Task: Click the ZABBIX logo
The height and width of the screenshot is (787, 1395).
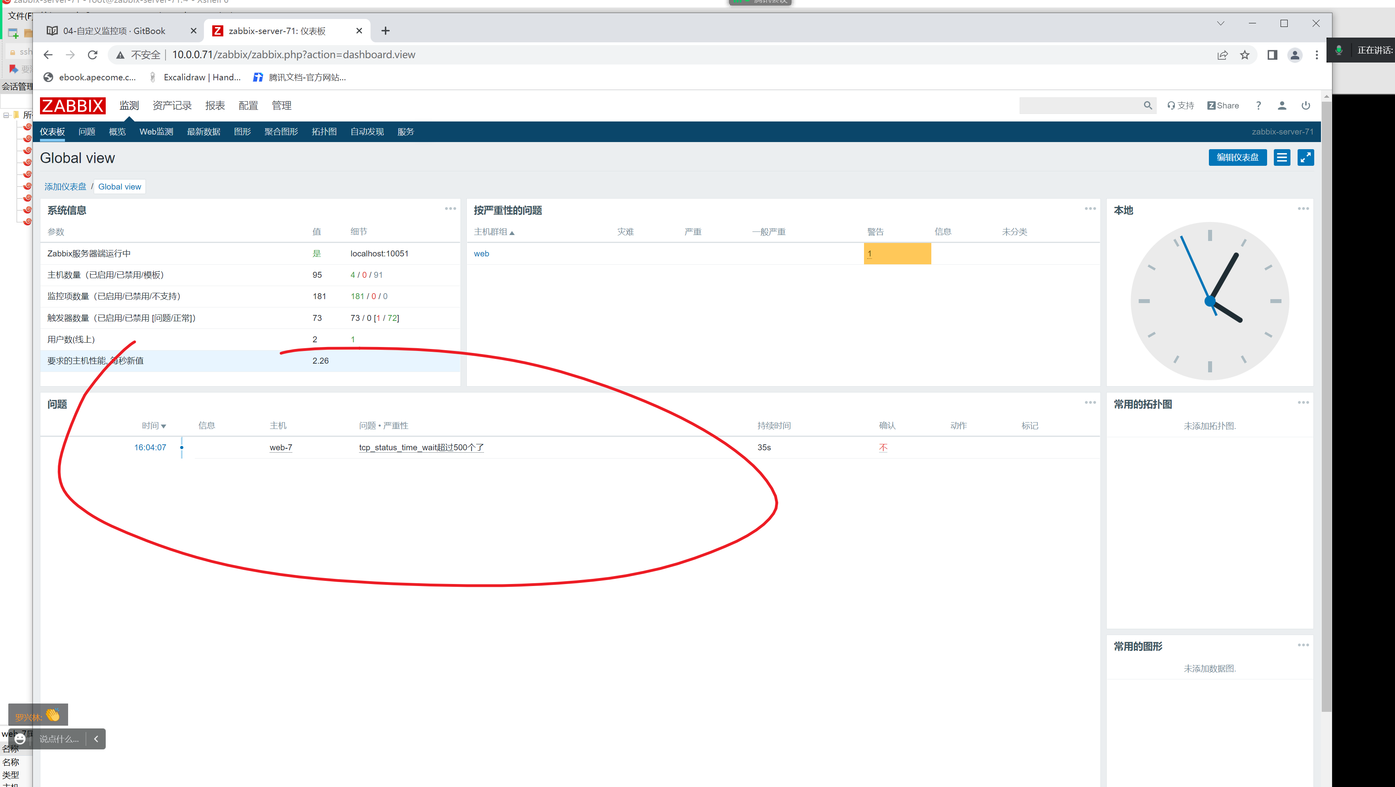Action: (x=72, y=106)
